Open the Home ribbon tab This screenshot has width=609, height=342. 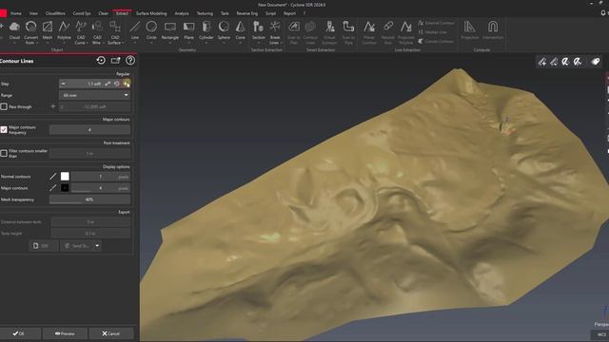[x=16, y=13]
